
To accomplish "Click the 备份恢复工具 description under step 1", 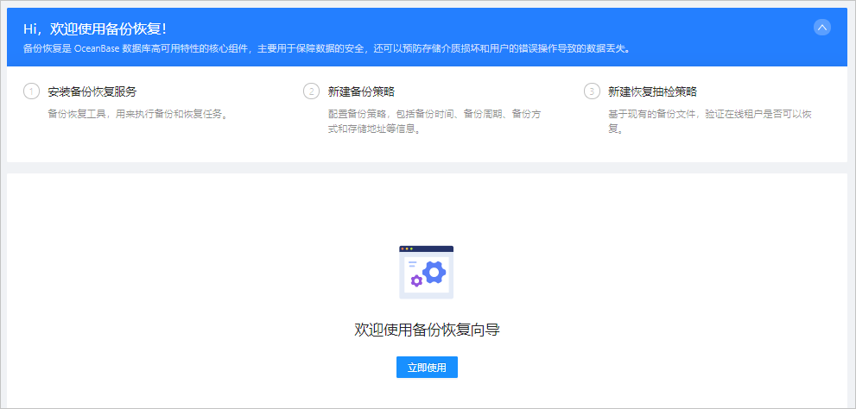I will tap(137, 115).
